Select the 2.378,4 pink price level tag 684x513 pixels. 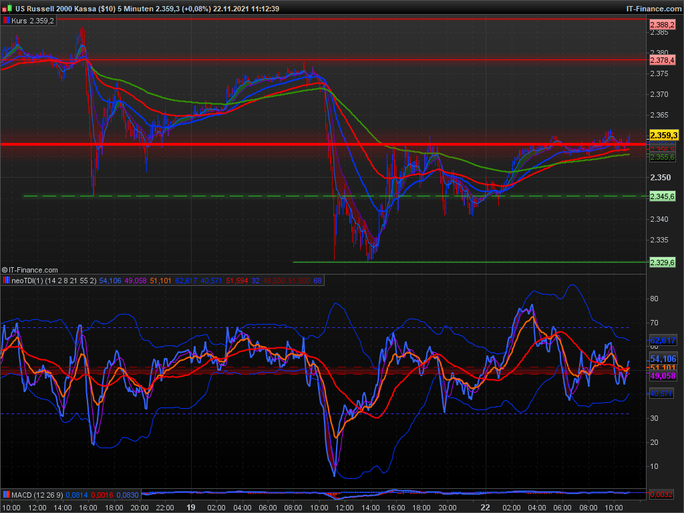coord(662,60)
